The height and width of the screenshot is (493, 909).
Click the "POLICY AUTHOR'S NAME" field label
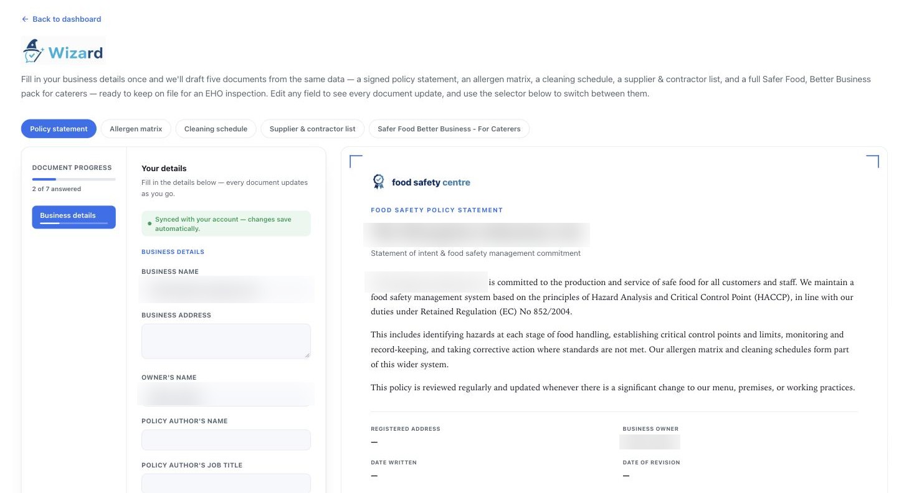(184, 421)
